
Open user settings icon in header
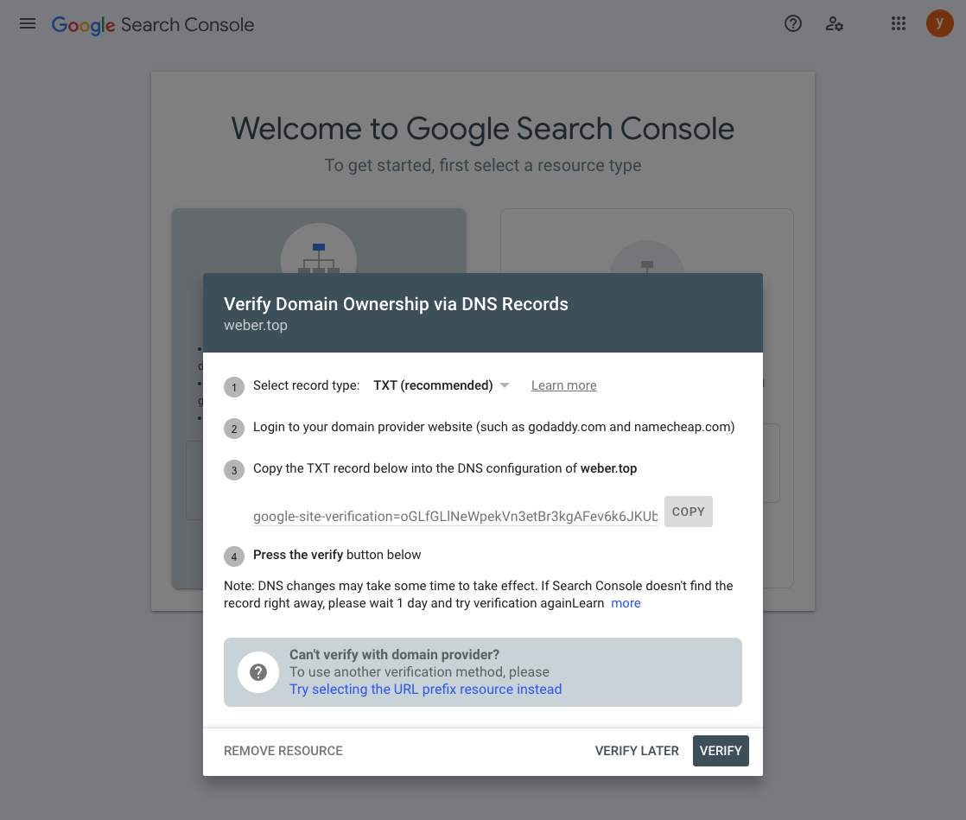click(x=834, y=23)
